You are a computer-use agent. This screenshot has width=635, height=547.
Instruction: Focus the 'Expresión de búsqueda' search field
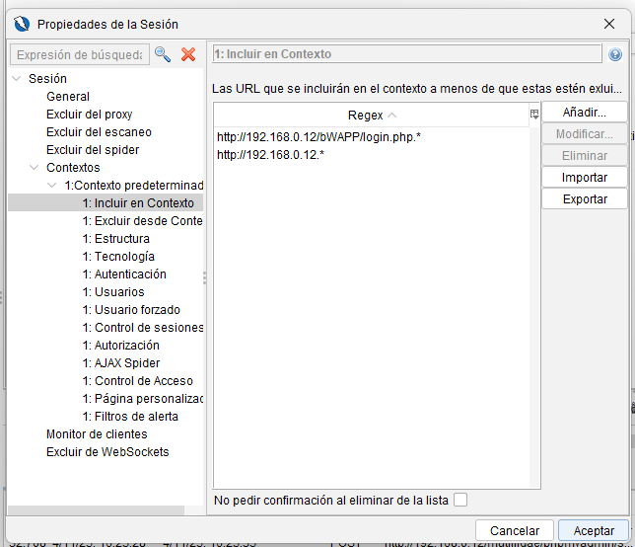79,55
